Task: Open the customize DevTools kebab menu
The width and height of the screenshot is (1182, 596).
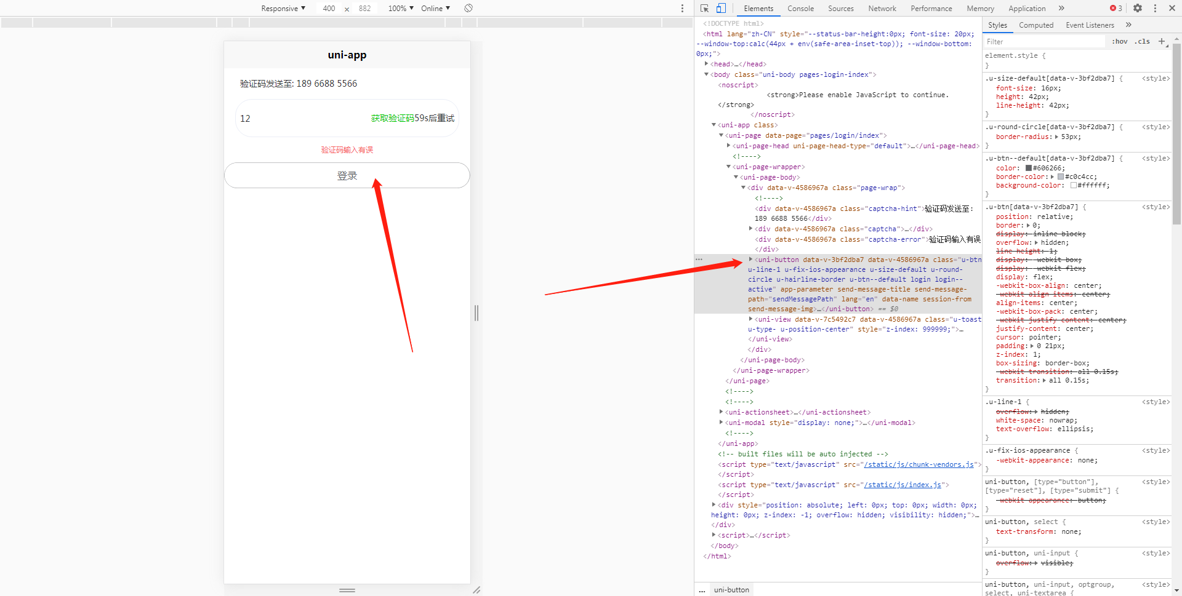Action: 1156,8
